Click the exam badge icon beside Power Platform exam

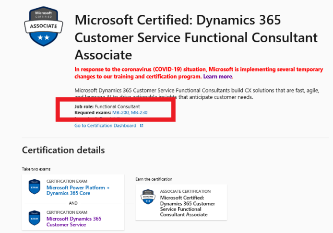click(x=35, y=187)
